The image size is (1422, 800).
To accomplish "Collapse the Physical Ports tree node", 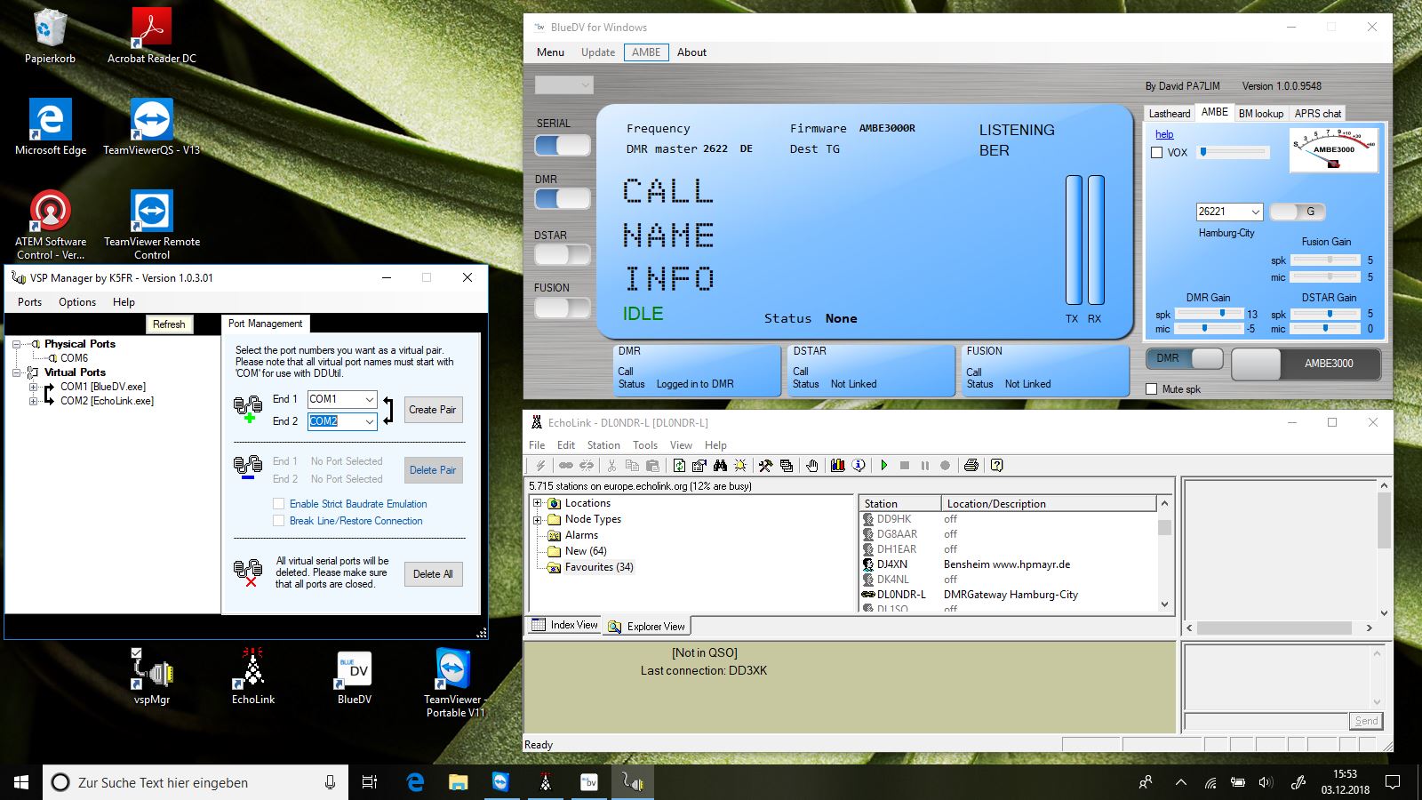I will tap(17, 344).
